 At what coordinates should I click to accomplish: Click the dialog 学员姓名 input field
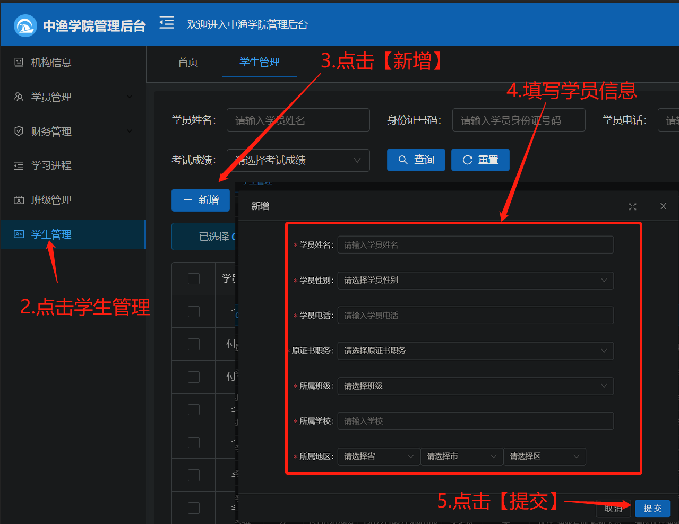coord(476,245)
